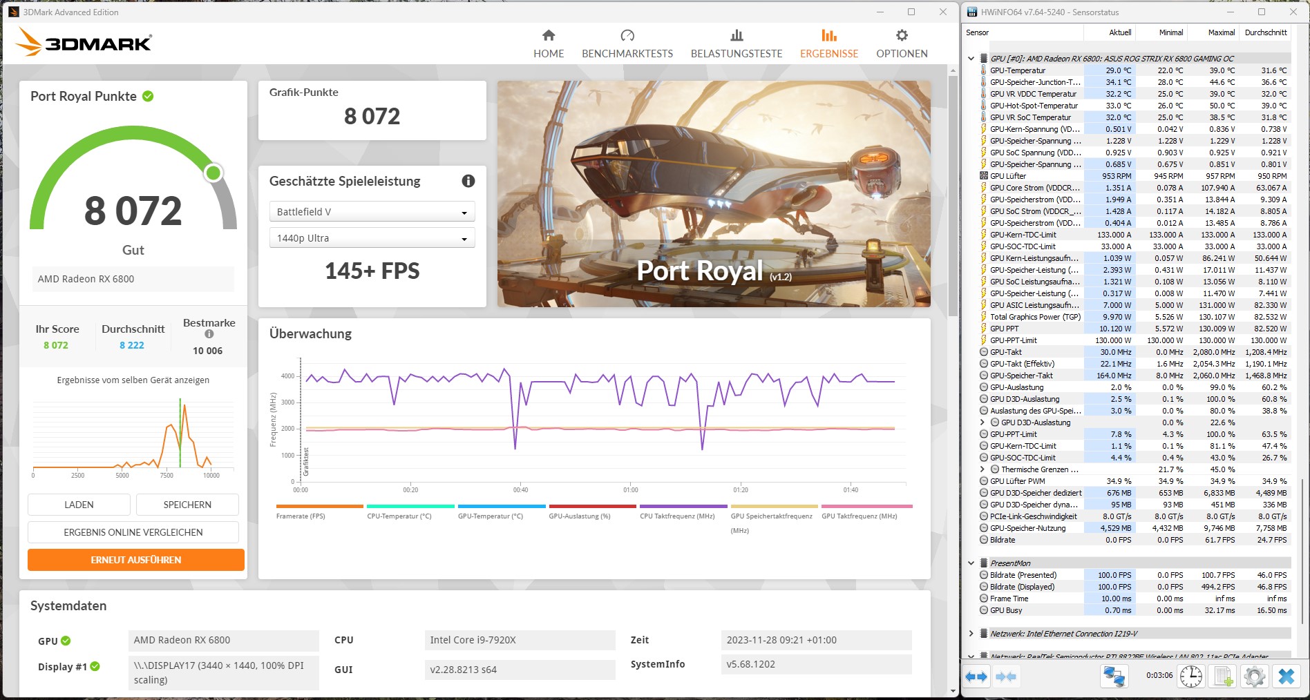Expand Netzwerk: Intel Ethernet Connection I219-V
Image resolution: width=1310 pixels, height=700 pixels.
click(971, 634)
